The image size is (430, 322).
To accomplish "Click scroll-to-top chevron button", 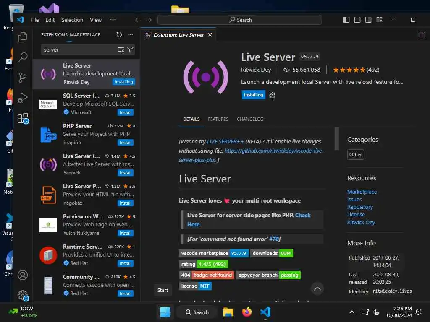I will pos(317,288).
